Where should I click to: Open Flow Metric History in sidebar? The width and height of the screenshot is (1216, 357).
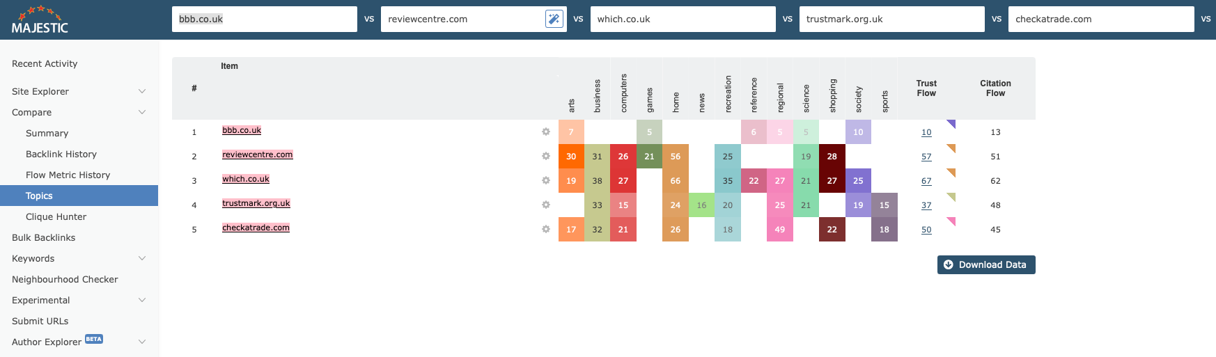click(68, 175)
